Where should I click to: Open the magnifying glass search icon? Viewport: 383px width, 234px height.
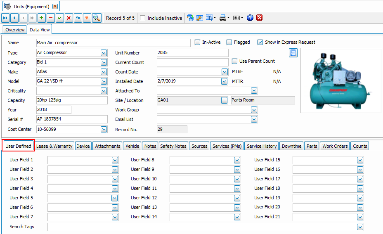97,18
